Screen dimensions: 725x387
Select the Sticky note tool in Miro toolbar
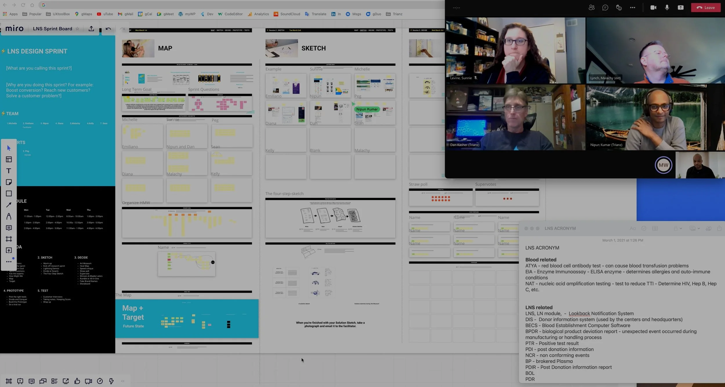coord(9,182)
